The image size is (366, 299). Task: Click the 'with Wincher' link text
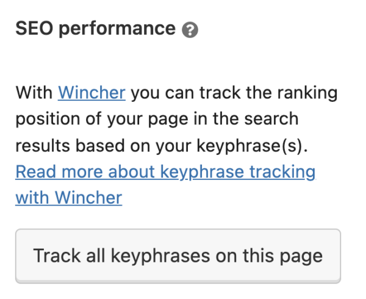tap(68, 198)
